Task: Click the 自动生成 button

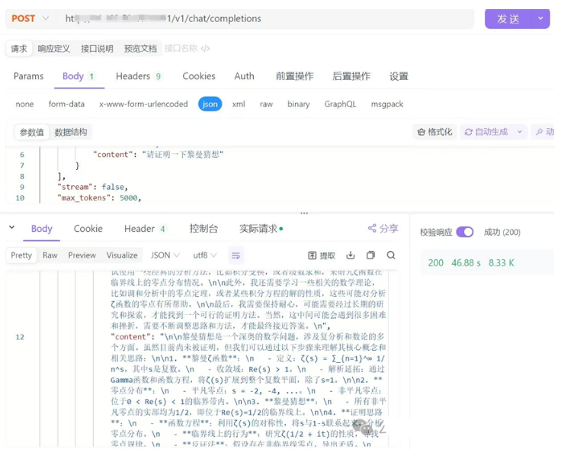Action: 486,132
